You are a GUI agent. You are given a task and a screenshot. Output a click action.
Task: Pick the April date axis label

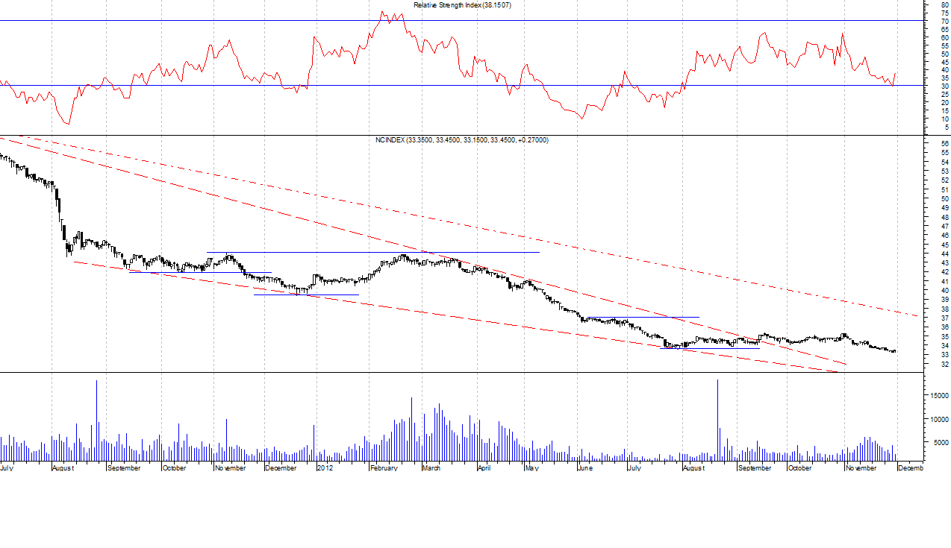coord(484,468)
